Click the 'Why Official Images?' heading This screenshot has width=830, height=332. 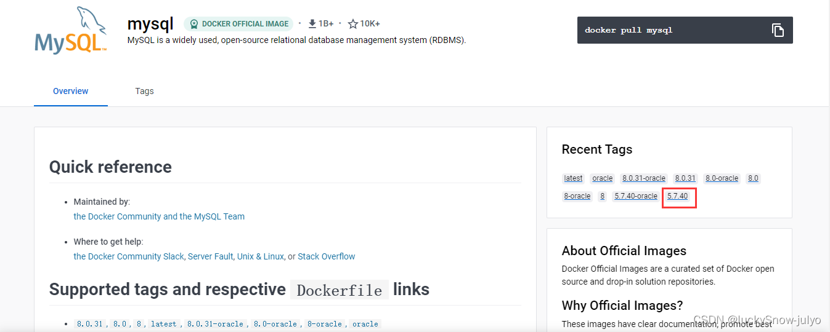(x=622, y=306)
